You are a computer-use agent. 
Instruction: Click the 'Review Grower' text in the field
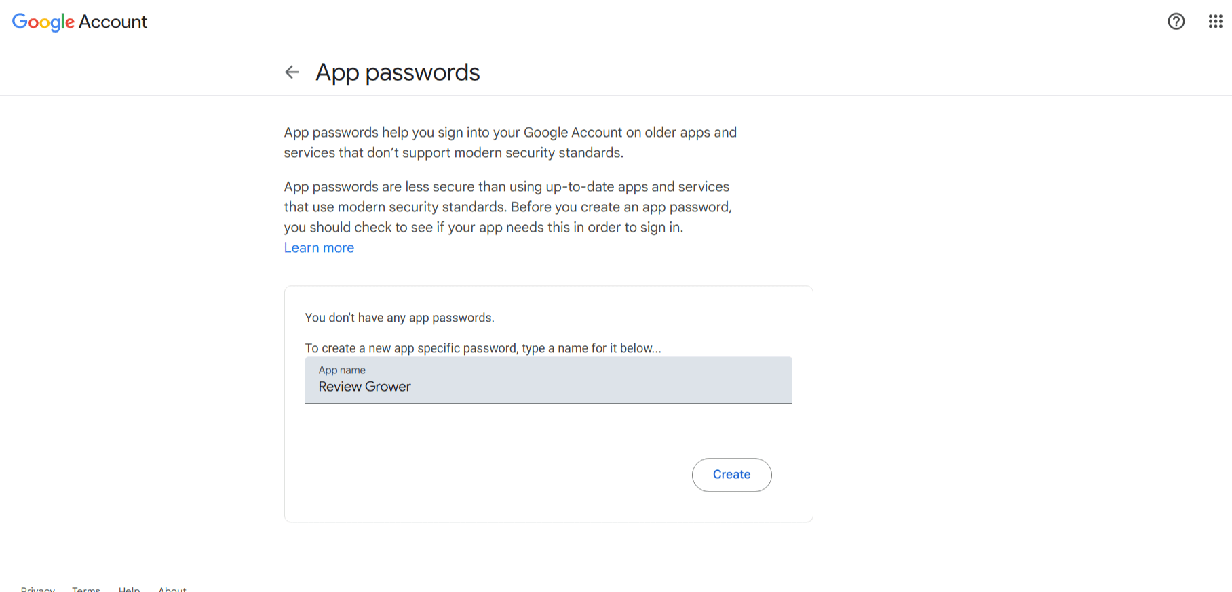pyautogui.click(x=365, y=387)
